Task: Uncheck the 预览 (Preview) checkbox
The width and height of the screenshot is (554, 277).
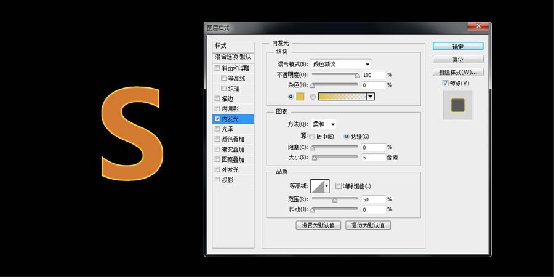Action: [446, 83]
